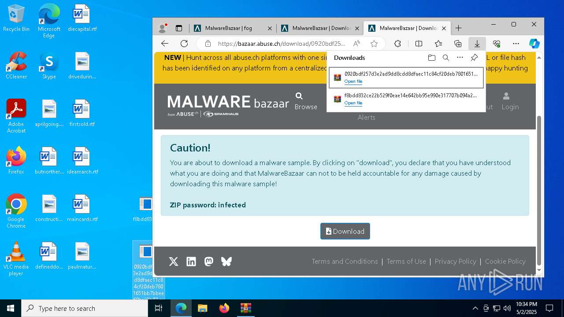Select the active third MalwareBazaar Download tab

point(407,28)
